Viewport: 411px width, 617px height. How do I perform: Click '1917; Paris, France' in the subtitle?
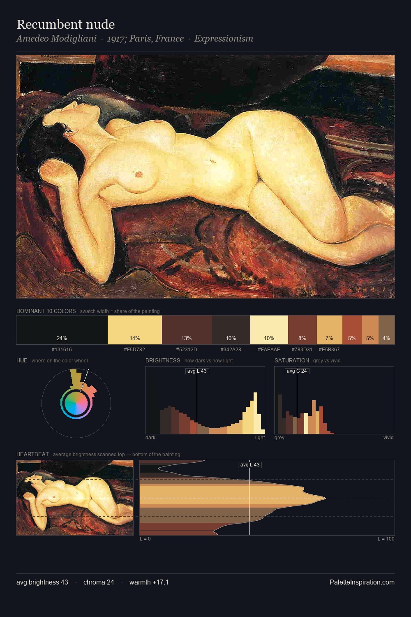[x=145, y=39]
